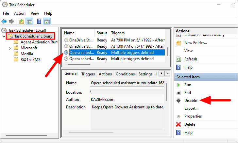Click Delete for the selected task
This screenshot has width=238, height=143.
190,124
